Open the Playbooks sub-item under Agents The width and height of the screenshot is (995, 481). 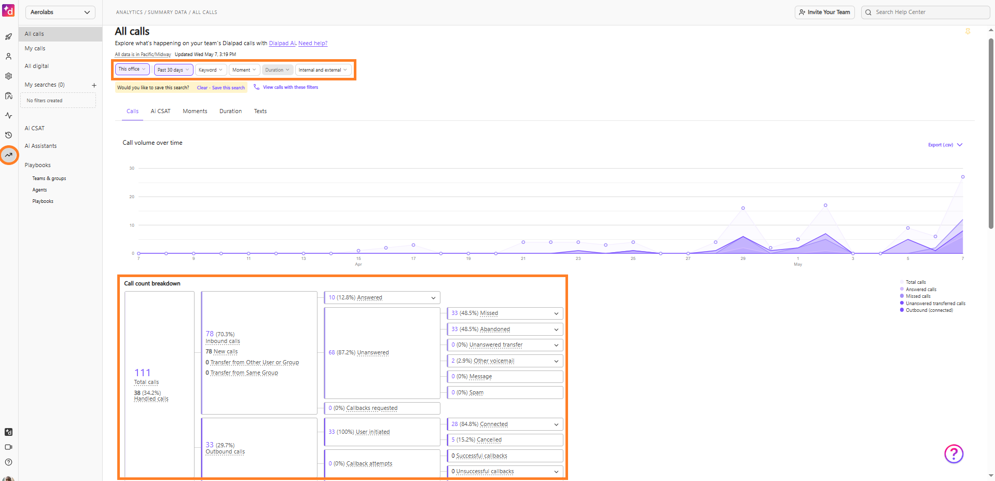(43, 201)
